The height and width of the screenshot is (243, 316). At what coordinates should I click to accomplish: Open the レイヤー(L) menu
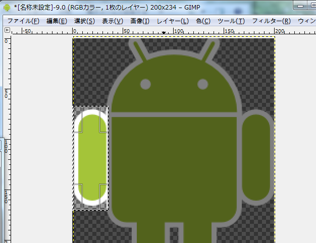point(173,21)
